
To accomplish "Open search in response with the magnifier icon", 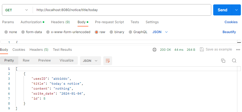I will (x=234, y=61).
